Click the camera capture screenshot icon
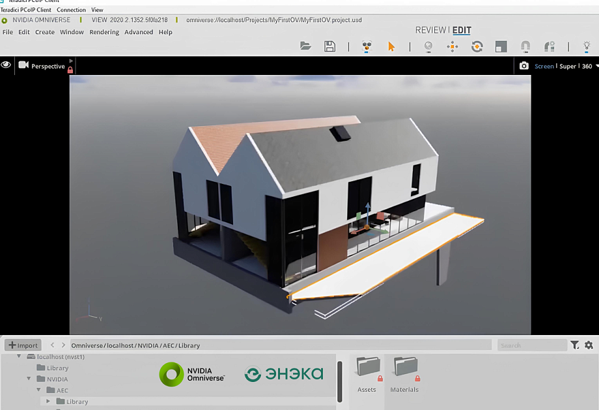Viewport: 599px width, 410px height. pyautogui.click(x=524, y=66)
